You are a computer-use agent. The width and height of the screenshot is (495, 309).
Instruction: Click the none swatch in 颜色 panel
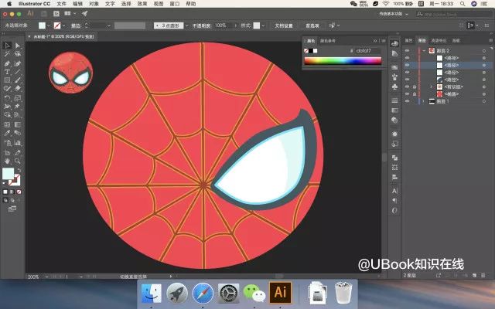click(x=306, y=51)
